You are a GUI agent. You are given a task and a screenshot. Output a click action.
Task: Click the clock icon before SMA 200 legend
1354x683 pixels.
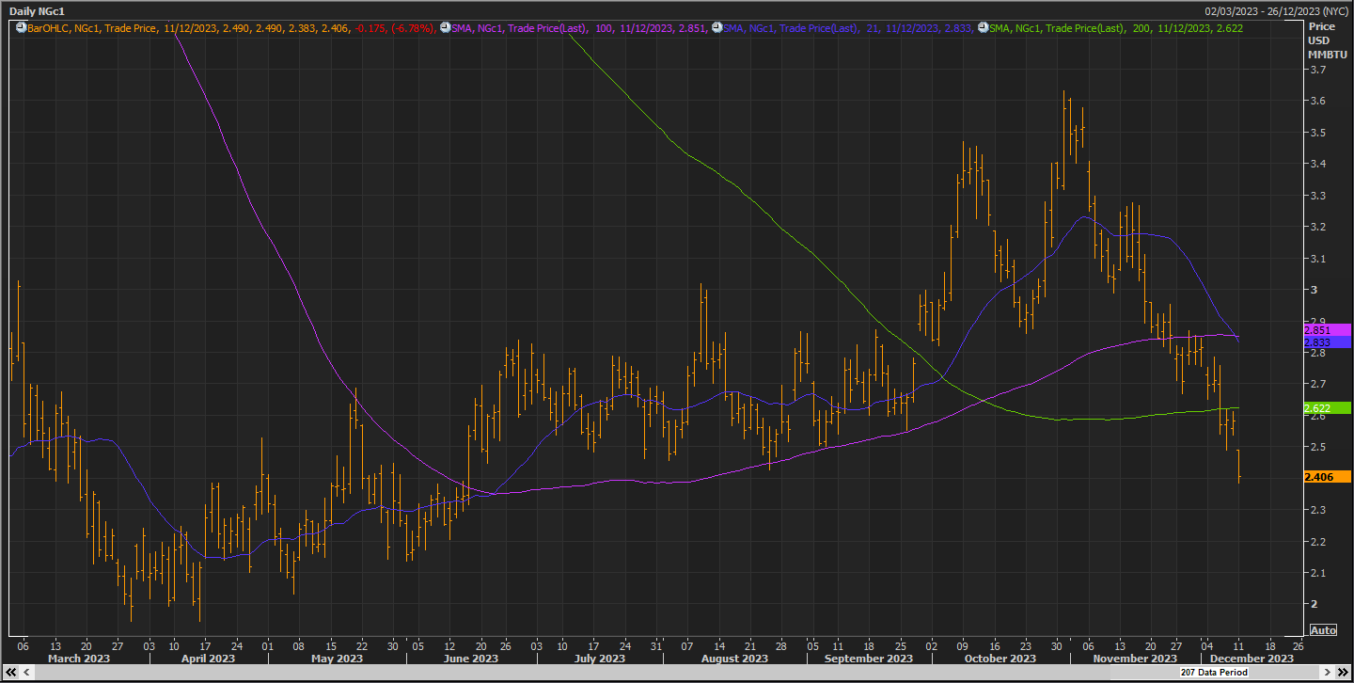coord(983,28)
